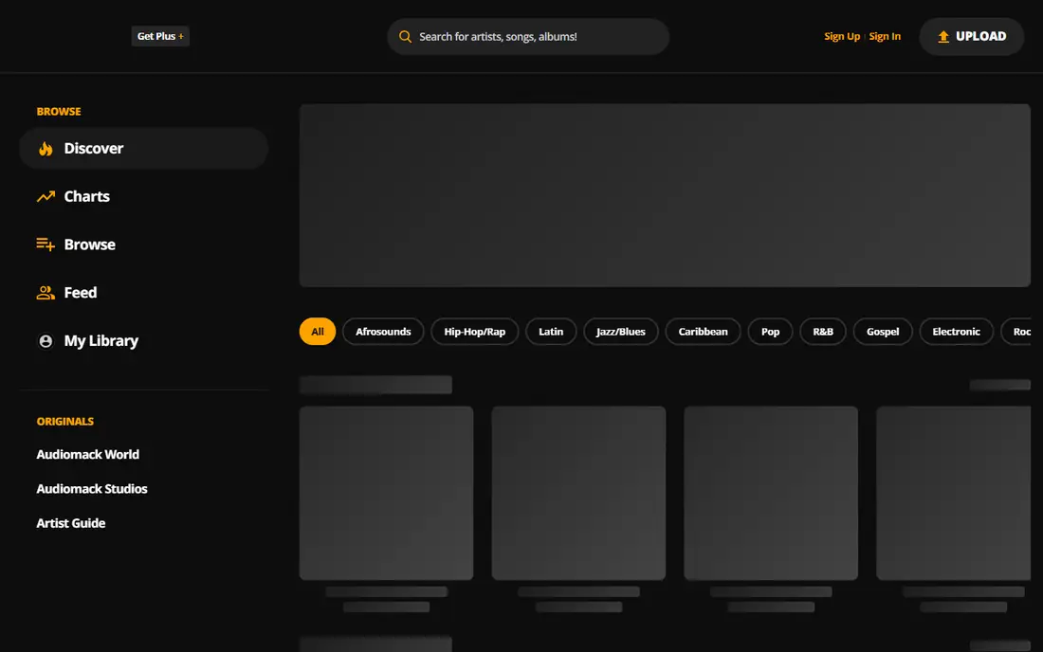
Task: Open Audiomack Studios link
Action: 92,489
